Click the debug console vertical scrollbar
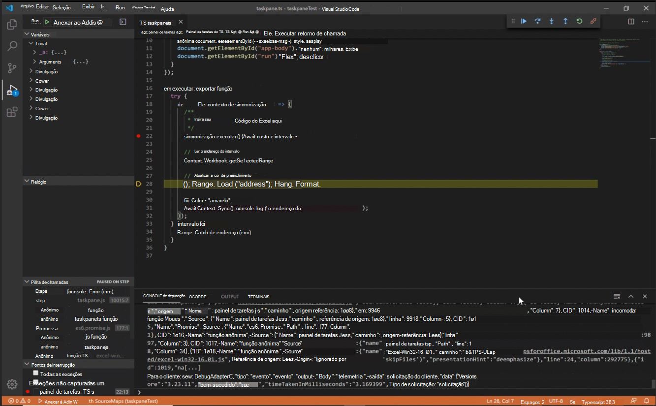656x406 pixels. [653, 383]
